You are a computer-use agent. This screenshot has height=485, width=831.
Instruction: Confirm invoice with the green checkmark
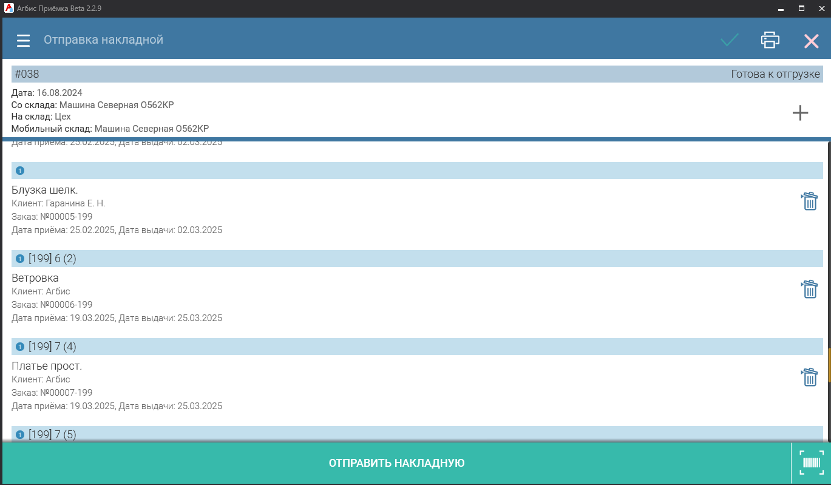point(730,41)
